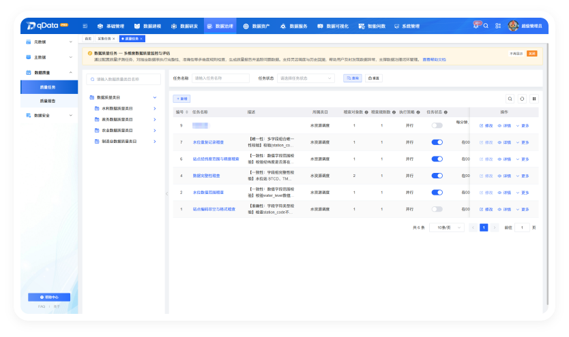Screen dimensions: 569x337
Task: Open 数据研发 top menu
Action: pos(184,26)
